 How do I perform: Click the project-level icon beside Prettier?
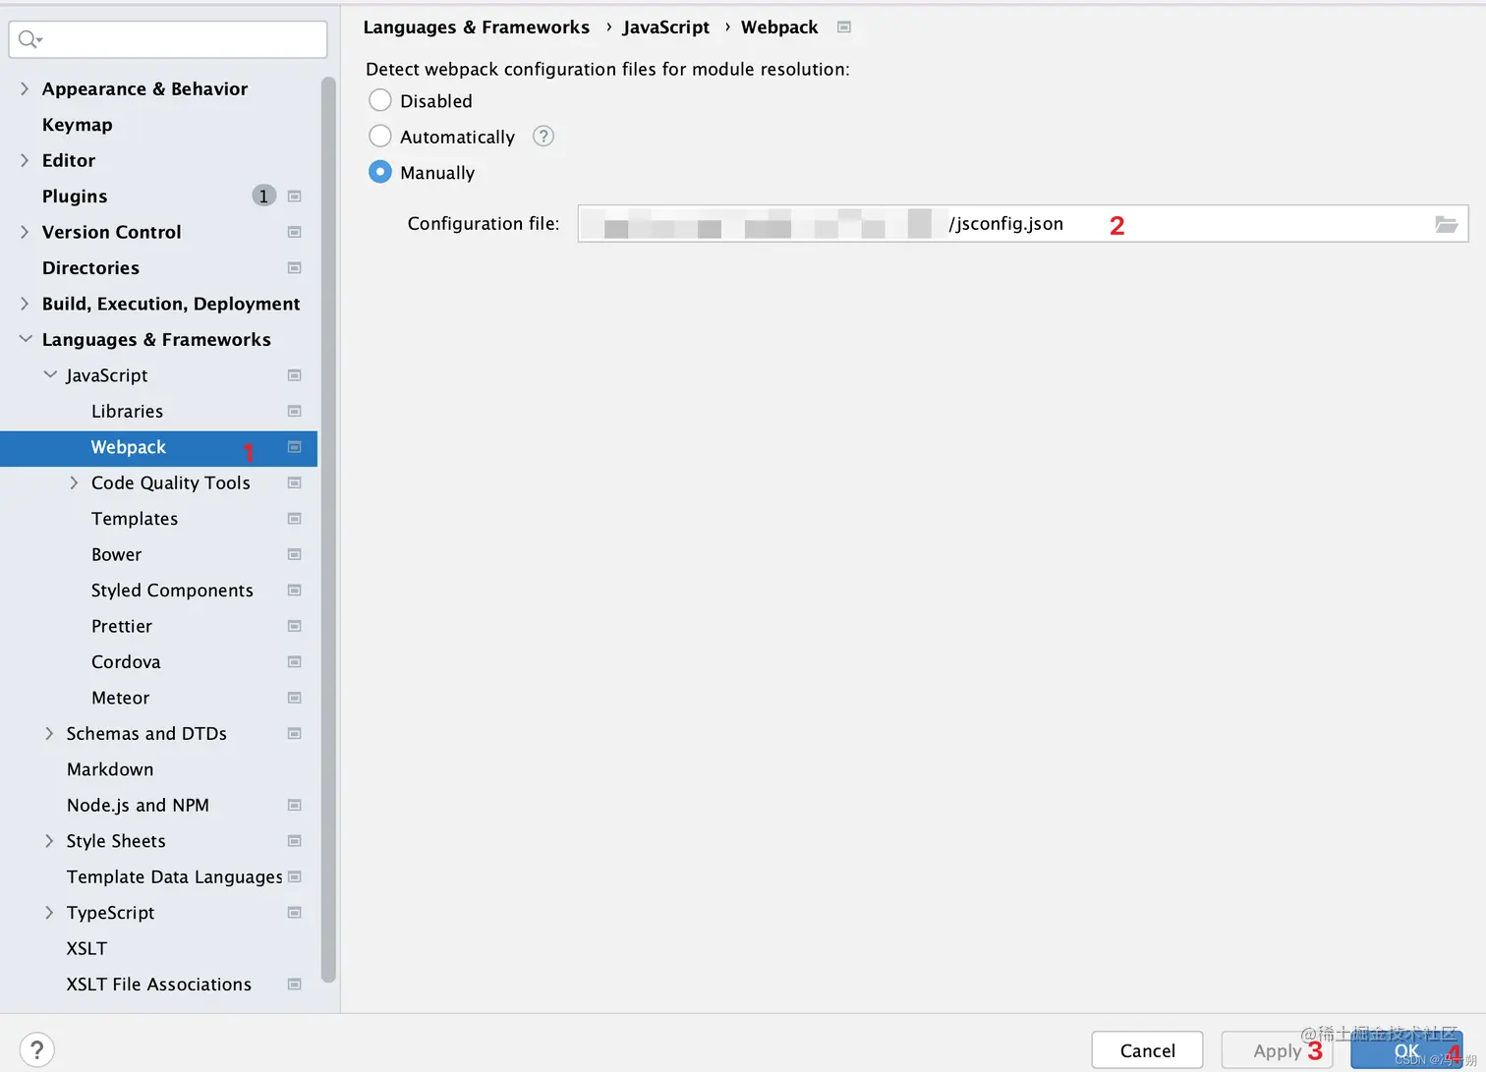(x=294, y=626)
